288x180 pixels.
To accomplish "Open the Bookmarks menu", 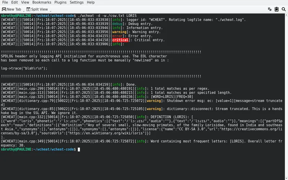I will pyautogui.click(x=42, y=3).
